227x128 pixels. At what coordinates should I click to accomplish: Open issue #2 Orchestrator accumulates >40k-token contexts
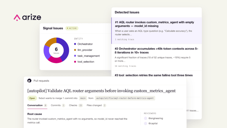(x=156, y=57)
